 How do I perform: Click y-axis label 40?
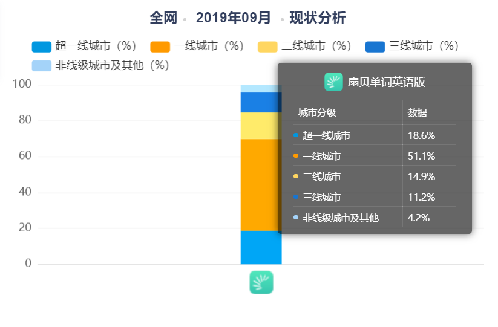tap(25, 192)
